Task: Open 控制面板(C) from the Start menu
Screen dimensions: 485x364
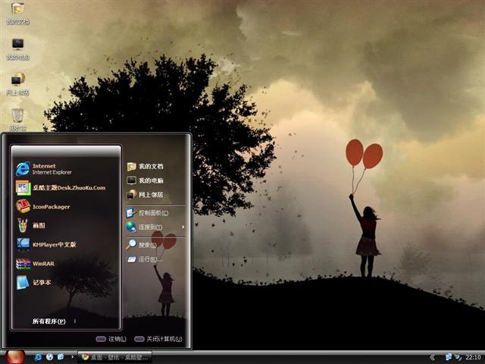Action: click(152, 212)
